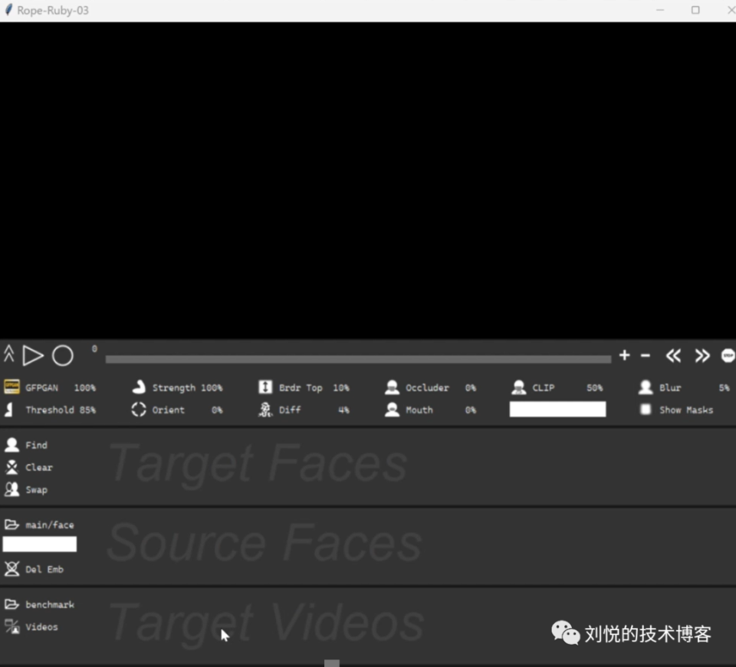This screenshot has height=667, width=736.
Task: Click the Swap button label
Action: [x=37, y=490]
